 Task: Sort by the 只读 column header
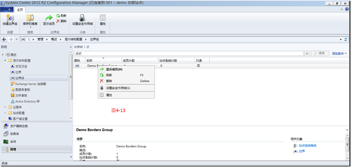click(202, 61)
